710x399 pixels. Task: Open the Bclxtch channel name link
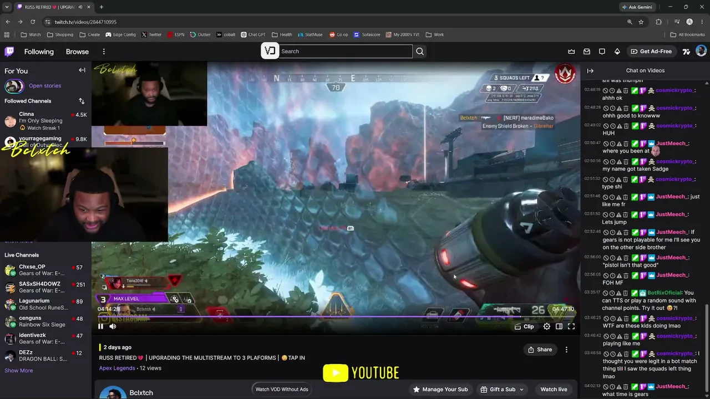(141, 393)
